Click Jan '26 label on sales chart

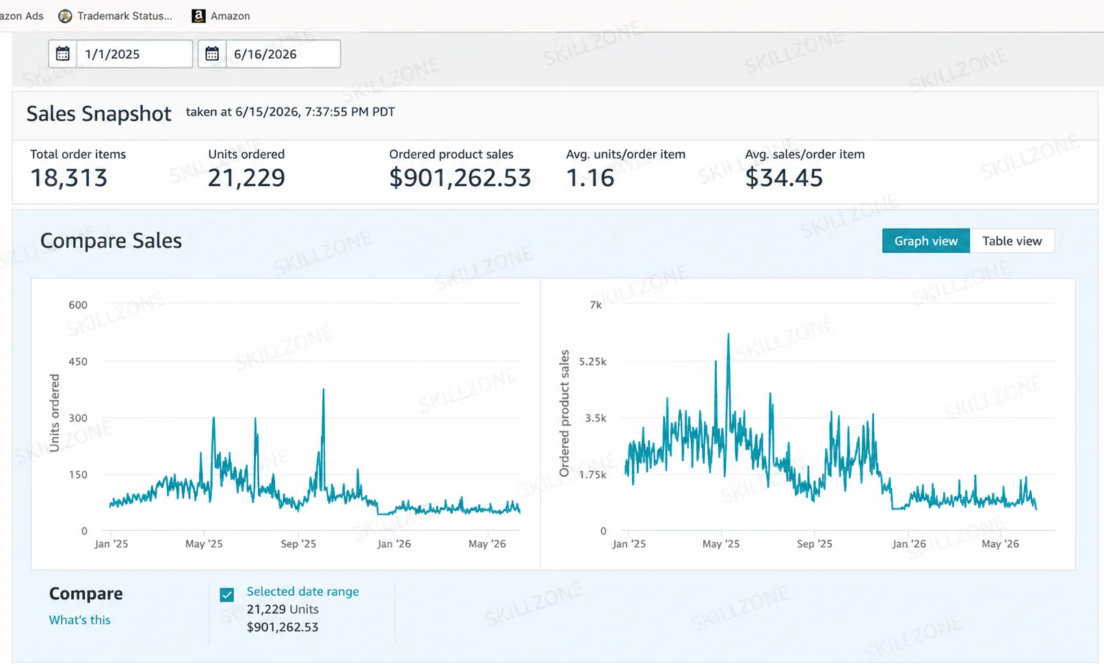909,544
